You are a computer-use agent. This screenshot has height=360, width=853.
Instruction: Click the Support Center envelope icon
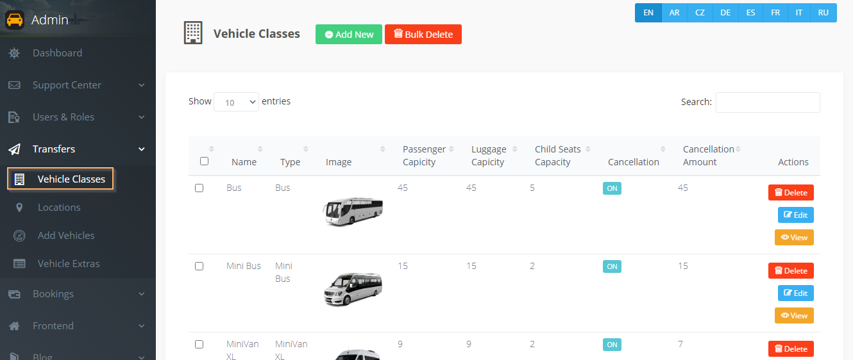pos(14,85)
